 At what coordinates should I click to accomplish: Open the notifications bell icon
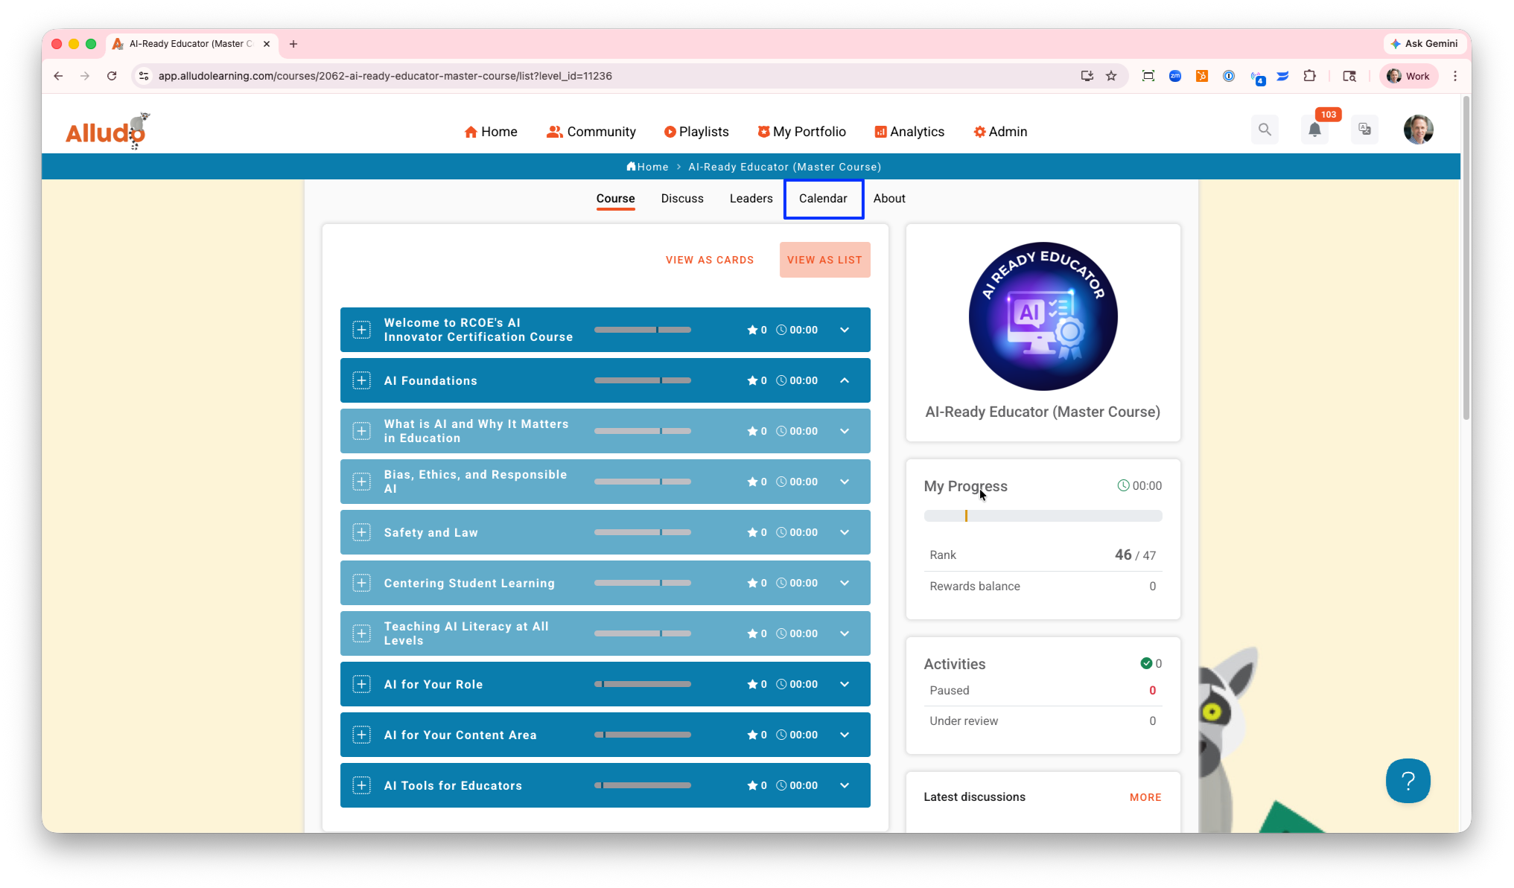point(1314,130)
